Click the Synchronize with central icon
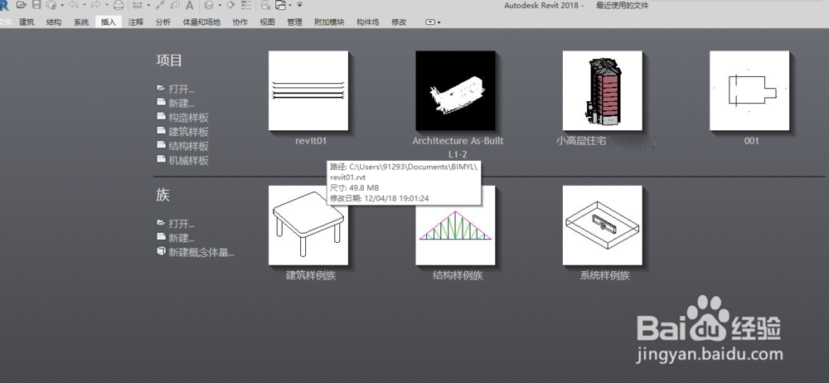Image resolution: width=829 pixels, height=383 pixels. click(51, 5)
